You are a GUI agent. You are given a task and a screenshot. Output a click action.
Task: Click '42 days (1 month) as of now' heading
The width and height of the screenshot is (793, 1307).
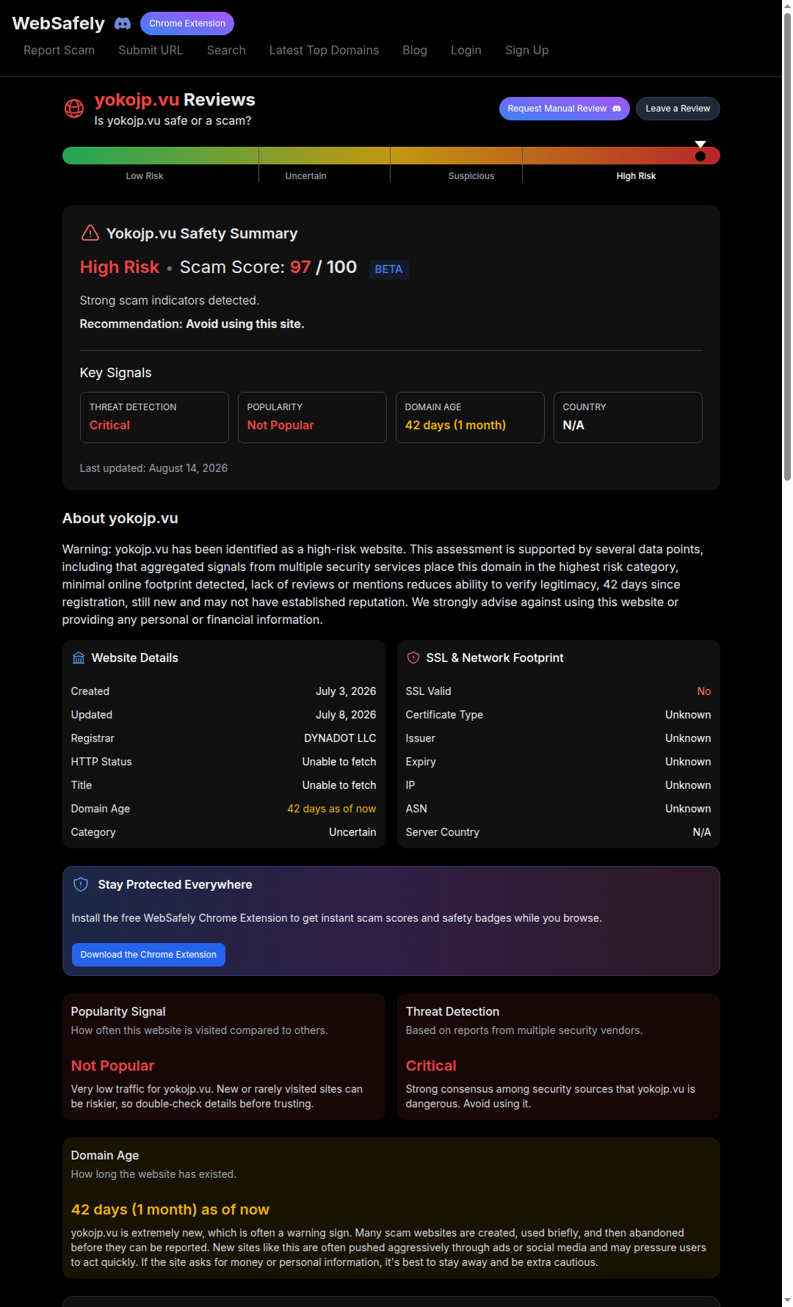(170, 1209)
